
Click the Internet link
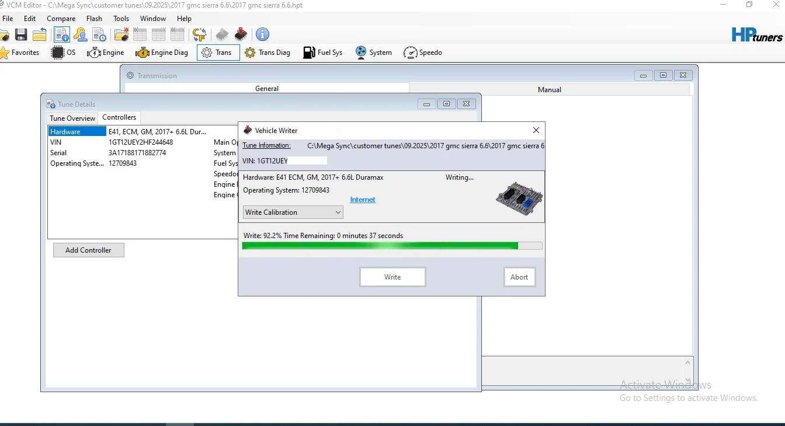pyautogui.click(x=363, y=200)
